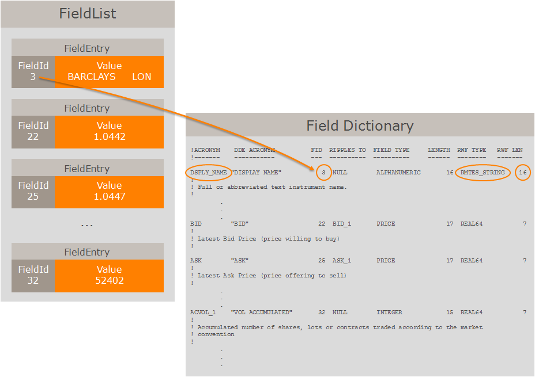Select the RMTES_STRING RWF type
Screen dimensions: 535x381
(x=483, y=173)
